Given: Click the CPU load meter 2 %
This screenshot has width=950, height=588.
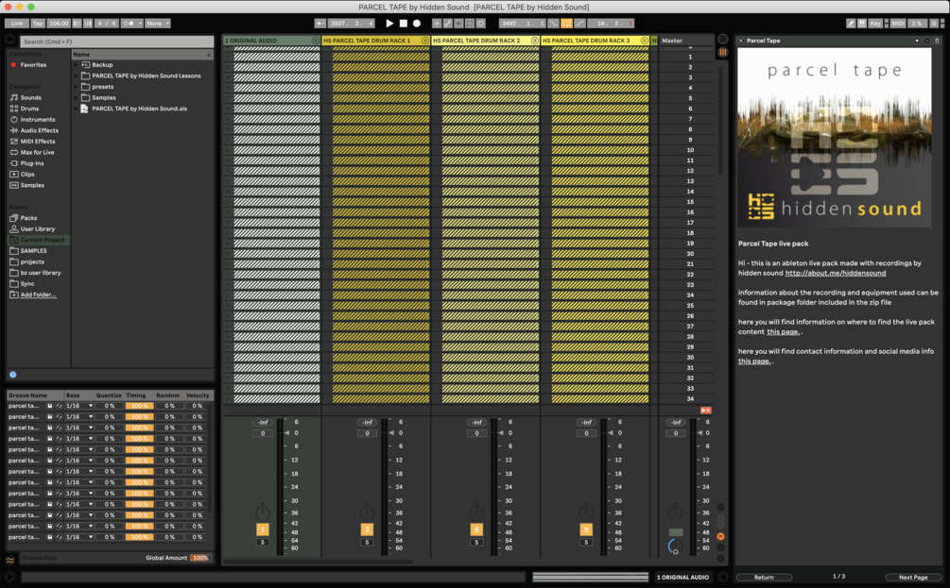Looking at the screenshot, I should point(917,23).
